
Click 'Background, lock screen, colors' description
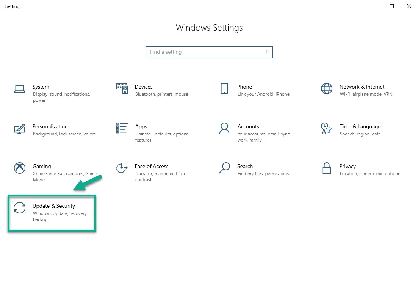click(64, 134)
